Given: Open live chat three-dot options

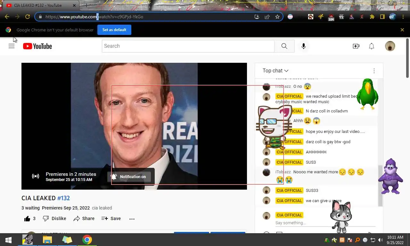Looking at the screenshot, I should 374,71.
